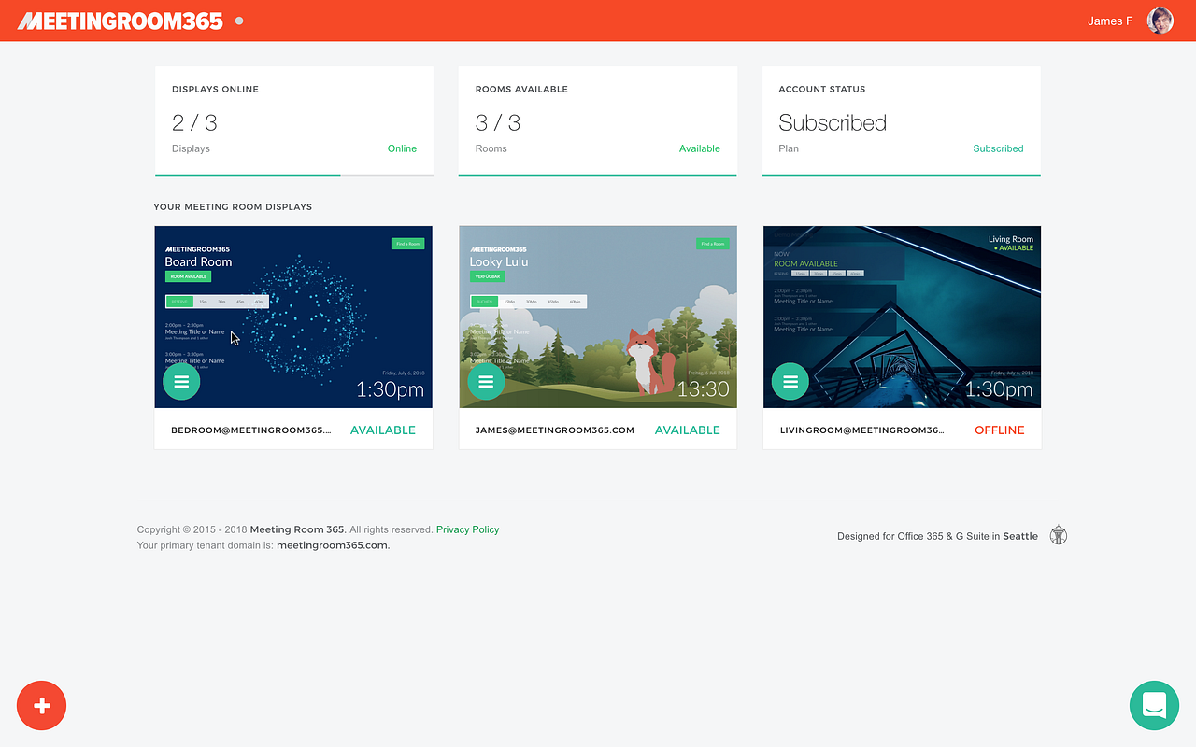The width and height of the screenshot is (1196, 747).
Task: Click the green RESERVE button on Board Room
Action: click(180, 302)
